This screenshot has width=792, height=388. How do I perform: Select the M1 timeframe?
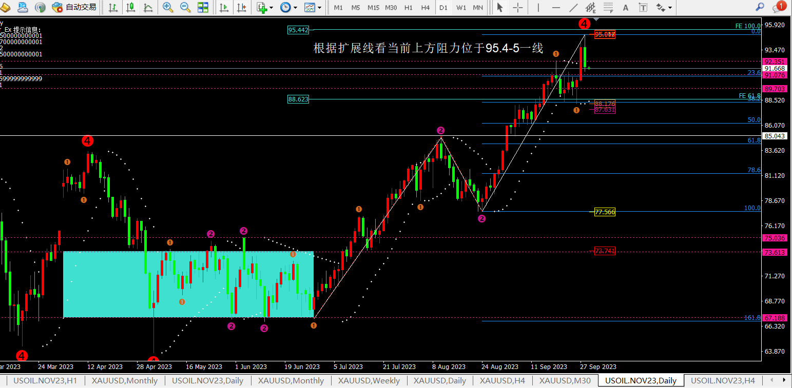pyautogui.click(x=338, y=8)
